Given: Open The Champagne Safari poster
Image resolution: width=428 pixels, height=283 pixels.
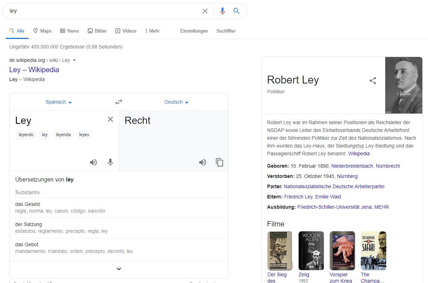Looking at the screenshot, I should (374, 251).
